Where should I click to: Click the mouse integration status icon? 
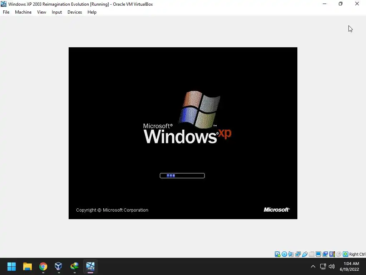tap(339, 254)
